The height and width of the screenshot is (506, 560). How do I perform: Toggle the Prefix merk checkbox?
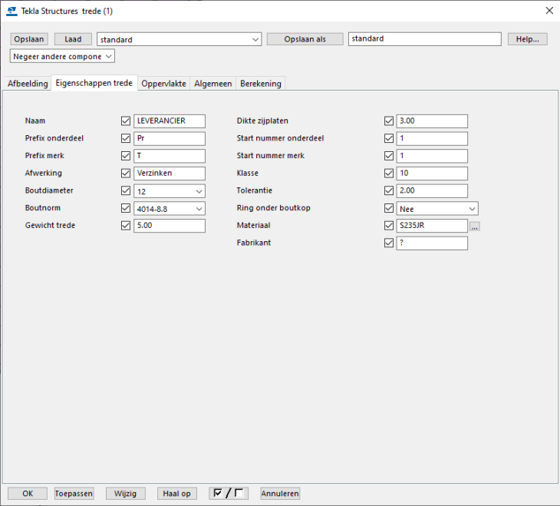[126, 156]
